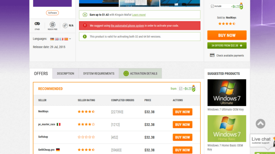Click the Release date 29 Jul, 2015 text

[x=49, y=47]
